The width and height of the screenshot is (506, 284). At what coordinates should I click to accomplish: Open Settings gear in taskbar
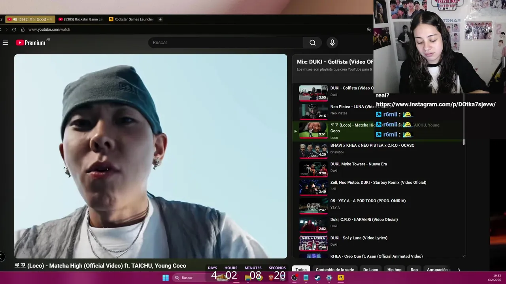(x=329, y=278)
